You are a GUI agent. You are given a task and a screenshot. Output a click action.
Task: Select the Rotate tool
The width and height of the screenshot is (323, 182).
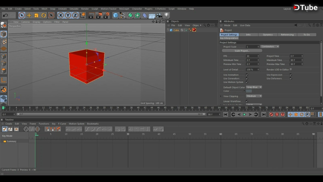click(44, 15)
